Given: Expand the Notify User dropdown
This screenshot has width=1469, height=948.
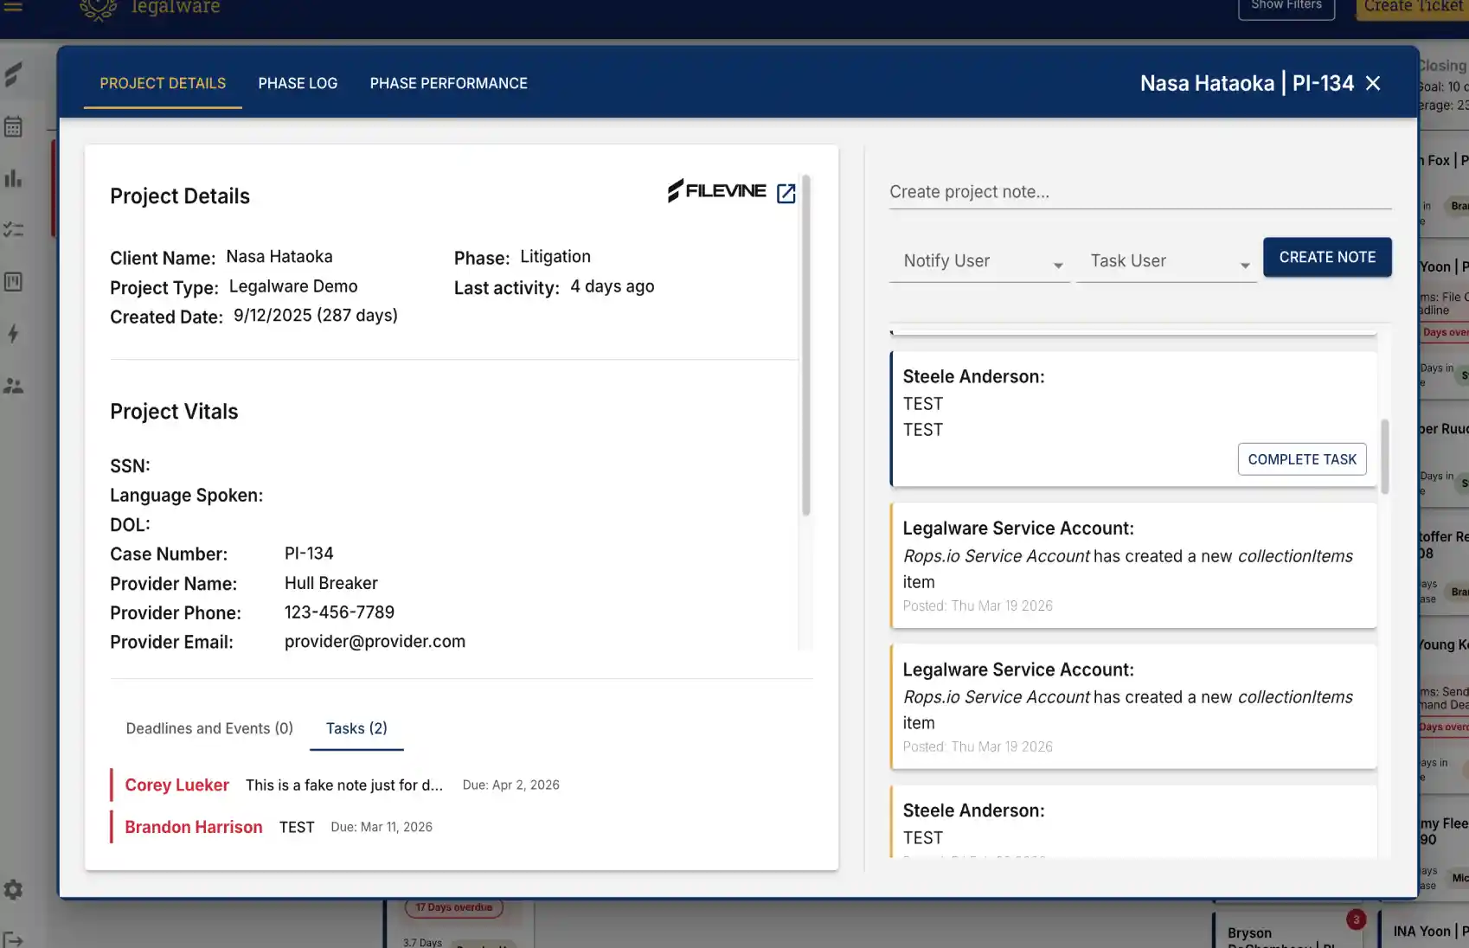Looking at the screenshot, I should click(980, 261).
